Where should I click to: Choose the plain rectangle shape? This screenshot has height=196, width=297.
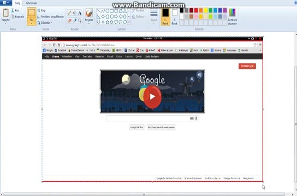tap(112, 11)
